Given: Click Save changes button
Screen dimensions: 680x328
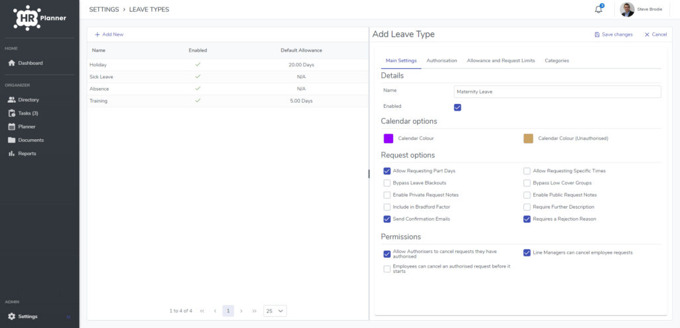Looking at the screenshot, I should click(613, 34).
